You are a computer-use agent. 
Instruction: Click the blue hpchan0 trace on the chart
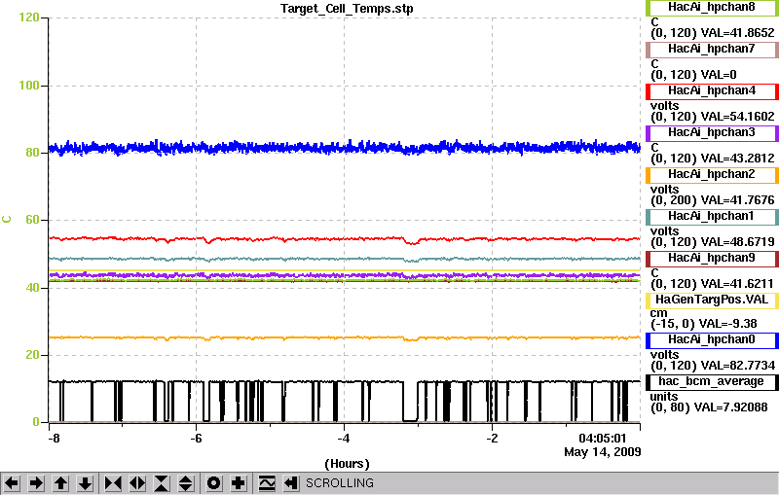(x=345, y=148)
